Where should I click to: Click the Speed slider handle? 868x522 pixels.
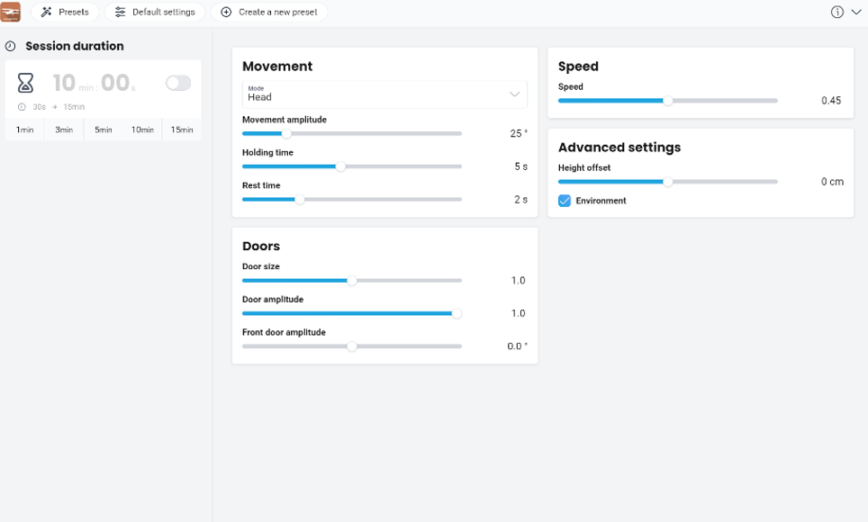click(x=668, y=101)
